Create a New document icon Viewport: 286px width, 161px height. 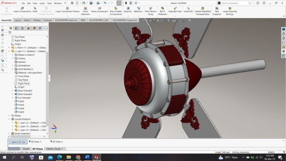77,3
